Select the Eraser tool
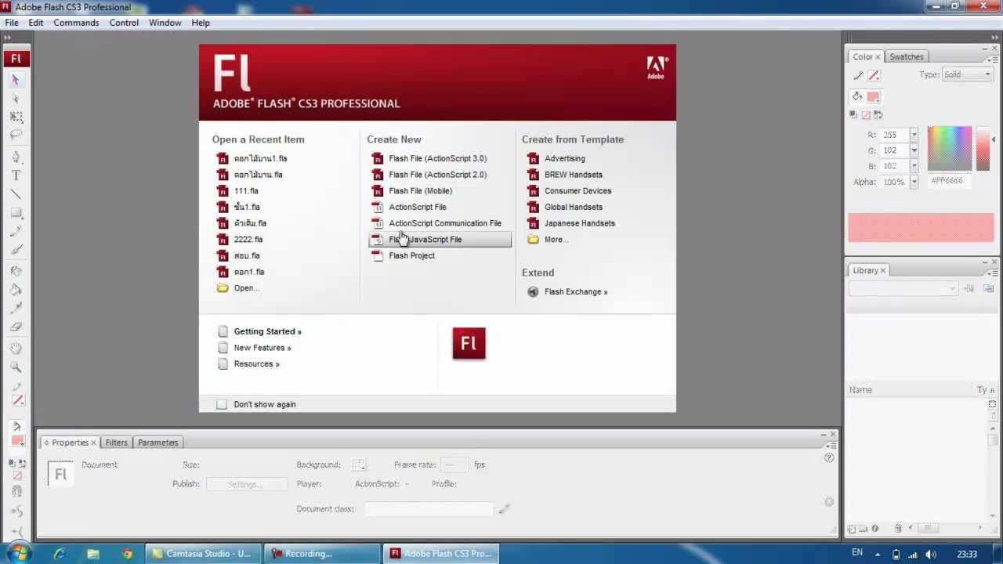 pos(16,327)
